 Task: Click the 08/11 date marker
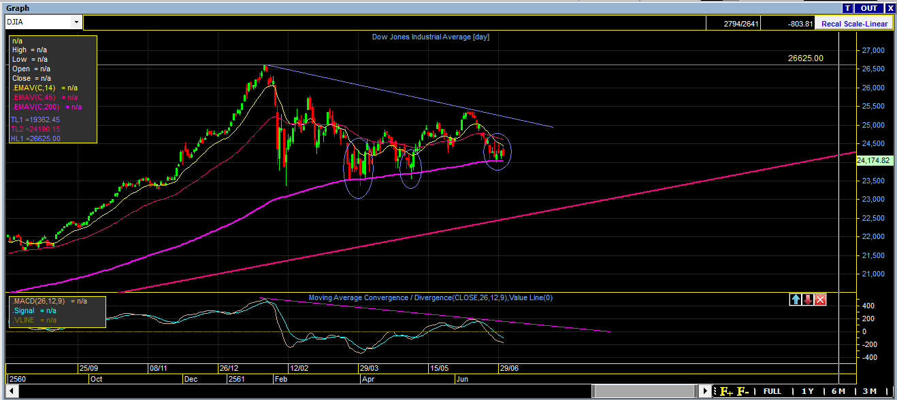click(x=158, y=368)
